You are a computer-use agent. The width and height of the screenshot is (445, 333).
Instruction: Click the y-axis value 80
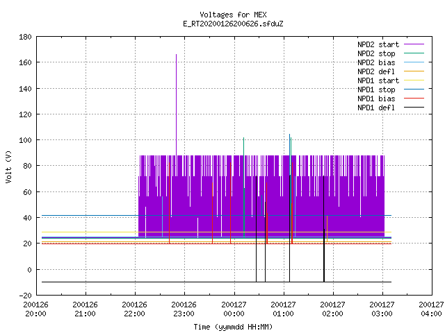click(x=27, y=166)
